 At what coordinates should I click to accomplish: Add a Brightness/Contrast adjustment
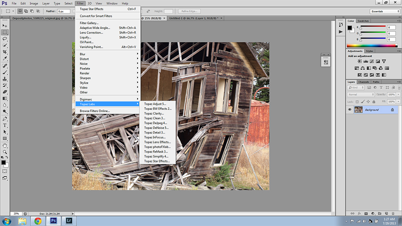(360, 61)
